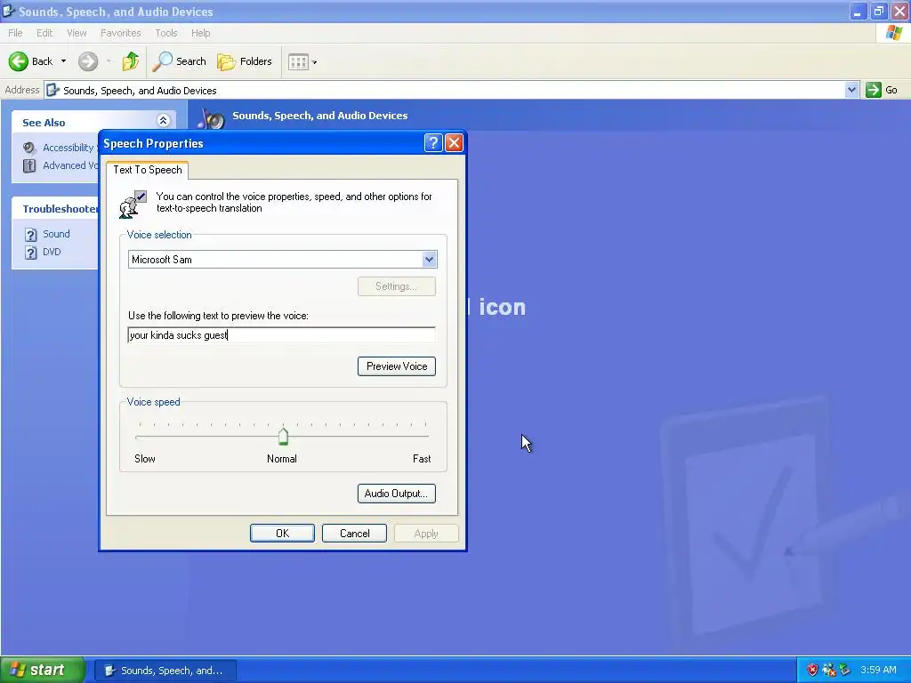
Task: Click Sound troubleshooter question mark icon
Action: tap(31, 235)
